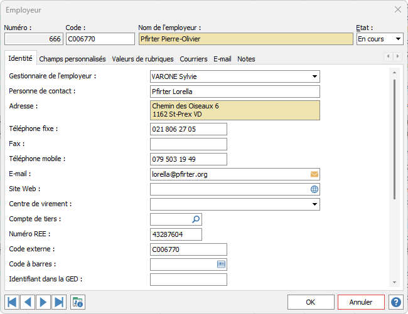Open the Valeurs de rubriques tab

142,59
